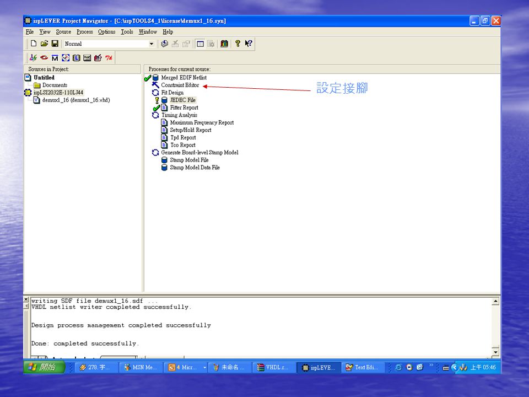Click the Timing Analysis cycle icon

tap(155, 115)
